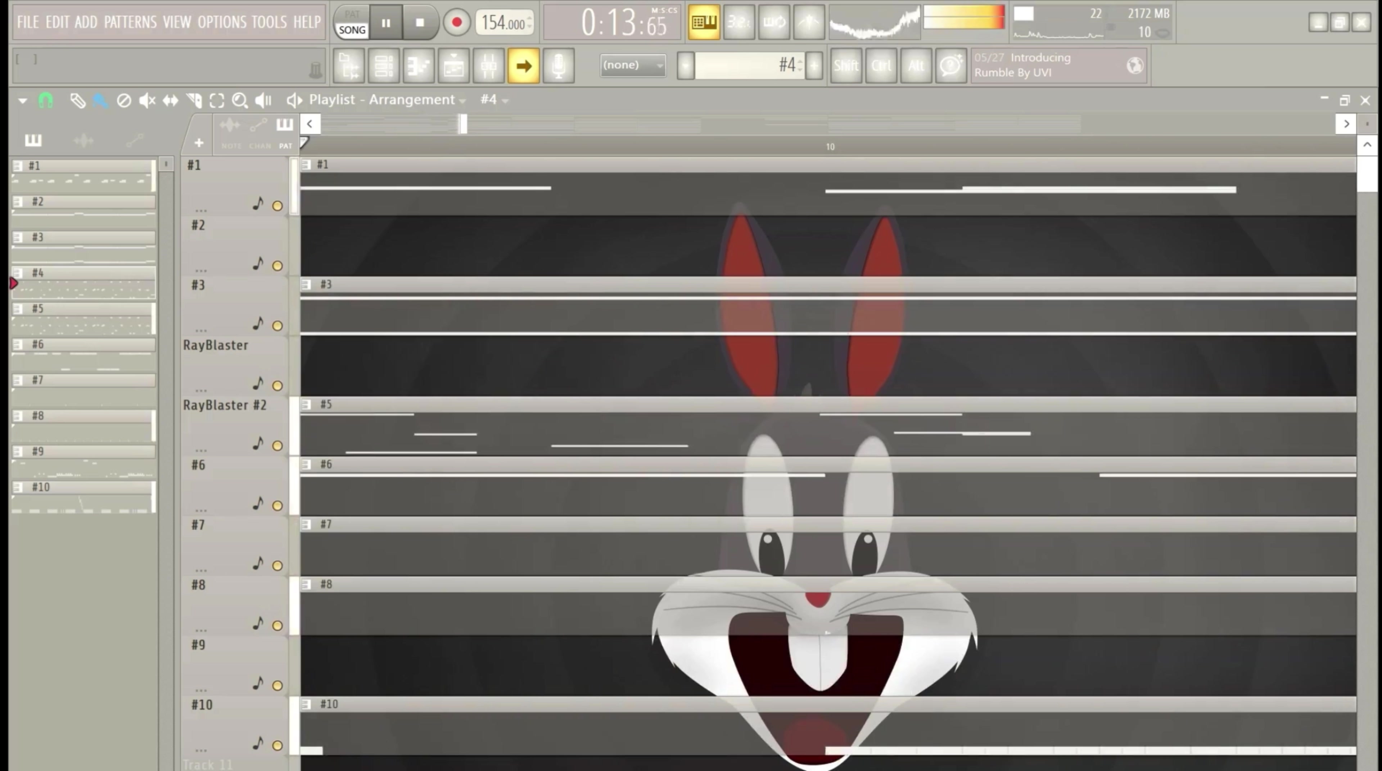Switch to SONG playback mode
Screen dimensions: 1382x771
pos(352,30)
